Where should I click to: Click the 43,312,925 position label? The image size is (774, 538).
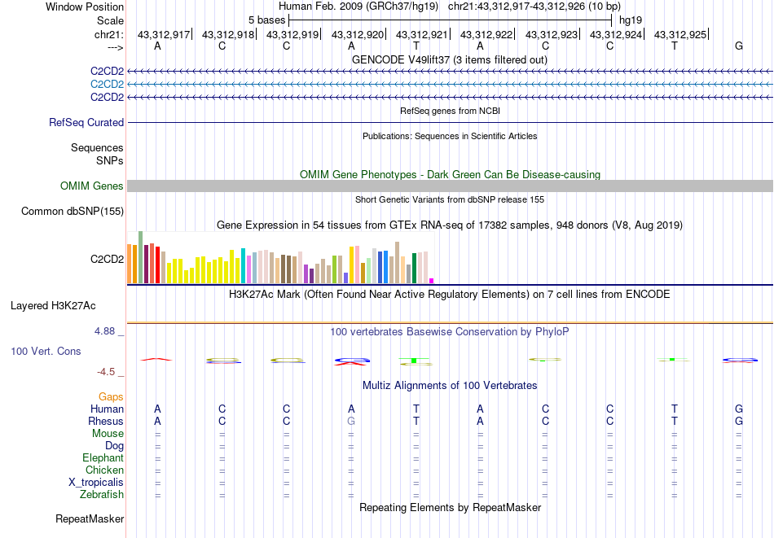tap(680, 34)
